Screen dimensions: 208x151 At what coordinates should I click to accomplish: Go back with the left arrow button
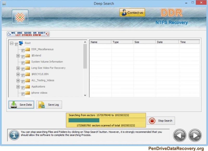[180, 135]
